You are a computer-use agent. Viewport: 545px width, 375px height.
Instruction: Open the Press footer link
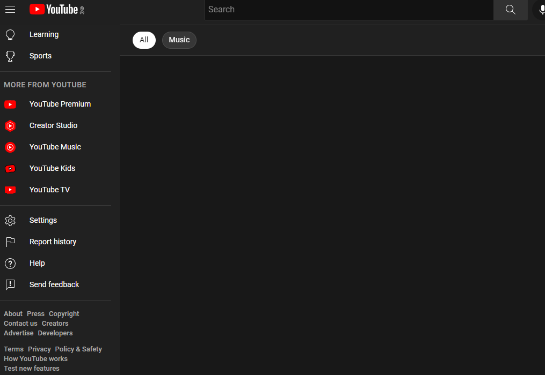tap(36, 313)
